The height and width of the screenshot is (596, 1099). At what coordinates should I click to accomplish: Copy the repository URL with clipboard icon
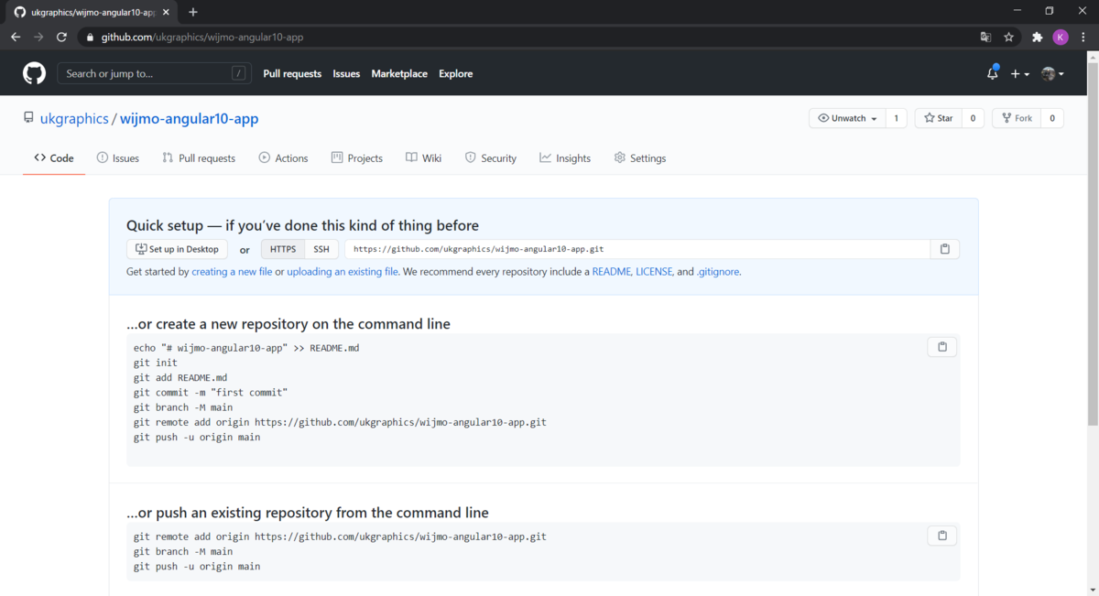tap(945, 249)
